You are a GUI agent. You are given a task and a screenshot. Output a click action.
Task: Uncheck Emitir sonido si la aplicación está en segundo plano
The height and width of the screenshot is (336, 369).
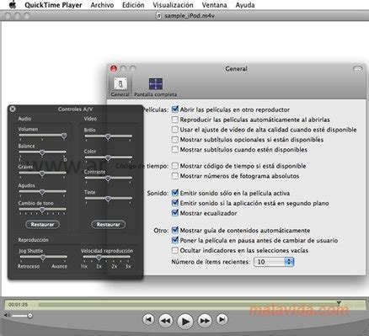click(175, 203)
